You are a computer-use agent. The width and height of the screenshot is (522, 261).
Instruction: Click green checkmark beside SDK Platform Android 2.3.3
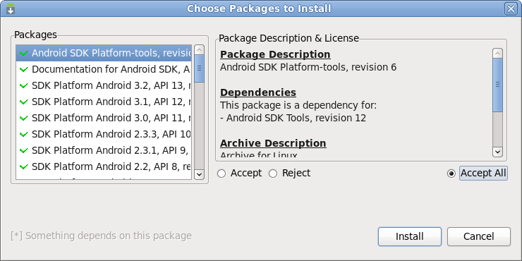(24, 134)
